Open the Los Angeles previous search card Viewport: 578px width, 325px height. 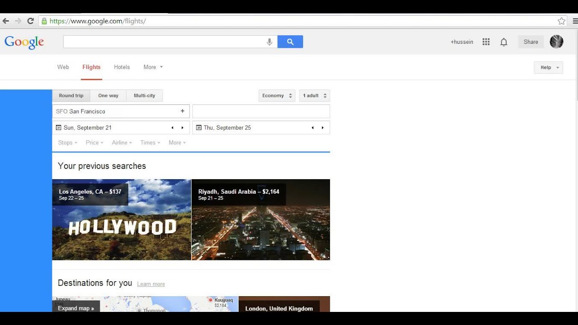coord(121,219)
